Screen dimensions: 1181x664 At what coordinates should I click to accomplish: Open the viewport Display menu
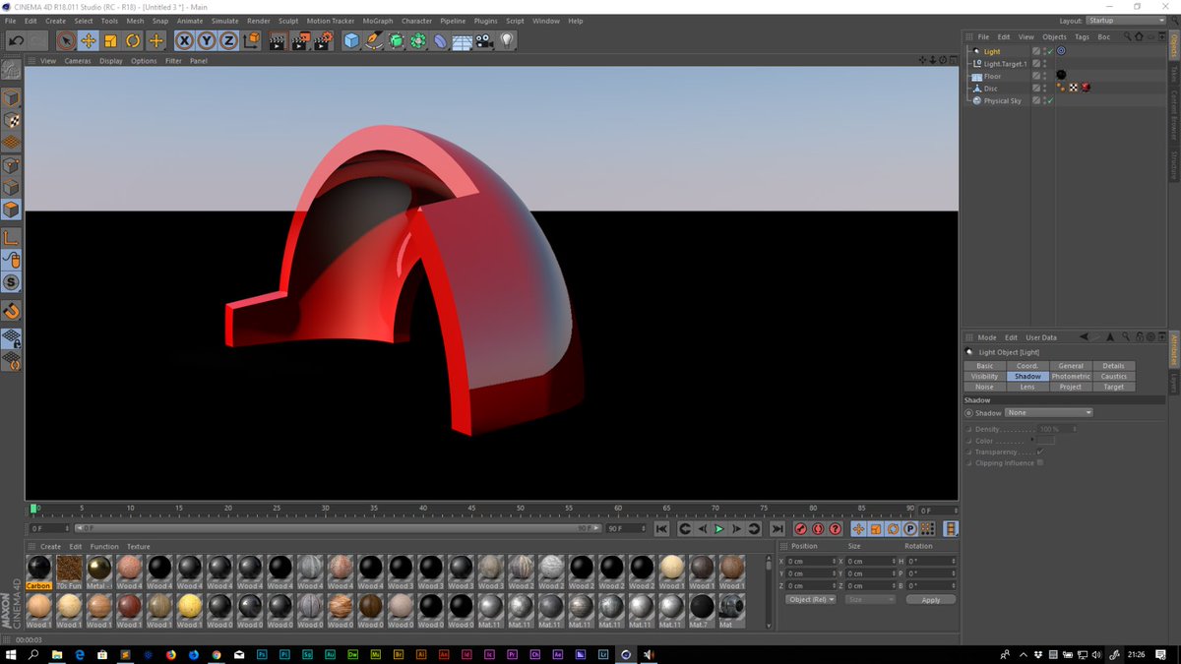coord(111,61)
